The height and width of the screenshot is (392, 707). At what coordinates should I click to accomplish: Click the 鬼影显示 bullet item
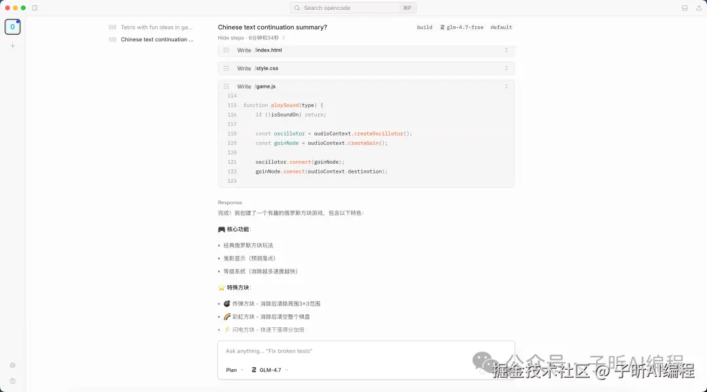point(249,258)
